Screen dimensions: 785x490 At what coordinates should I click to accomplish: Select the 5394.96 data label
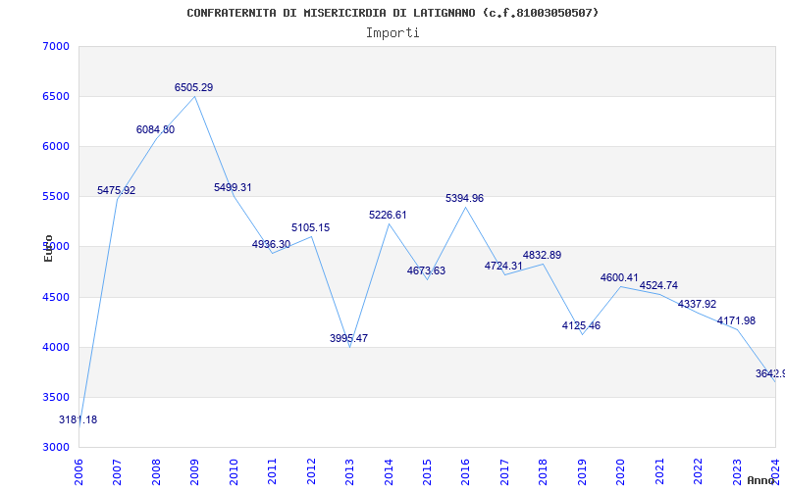464,199
